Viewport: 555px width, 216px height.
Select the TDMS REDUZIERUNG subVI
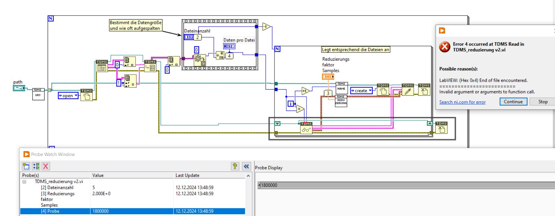[x=341, y=101]
